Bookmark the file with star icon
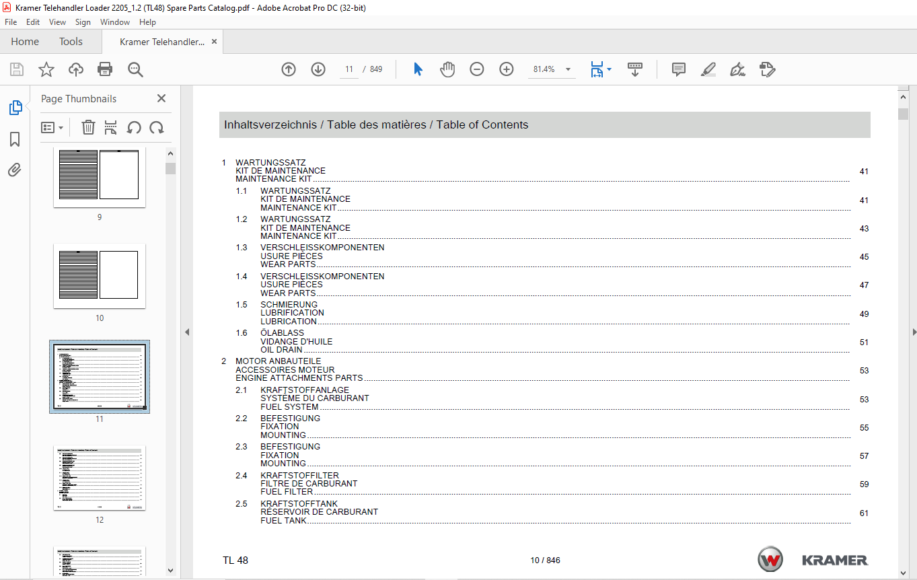917x580 pixels. 46,69
